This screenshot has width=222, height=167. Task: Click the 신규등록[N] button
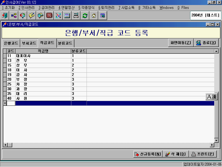(148, 154)
